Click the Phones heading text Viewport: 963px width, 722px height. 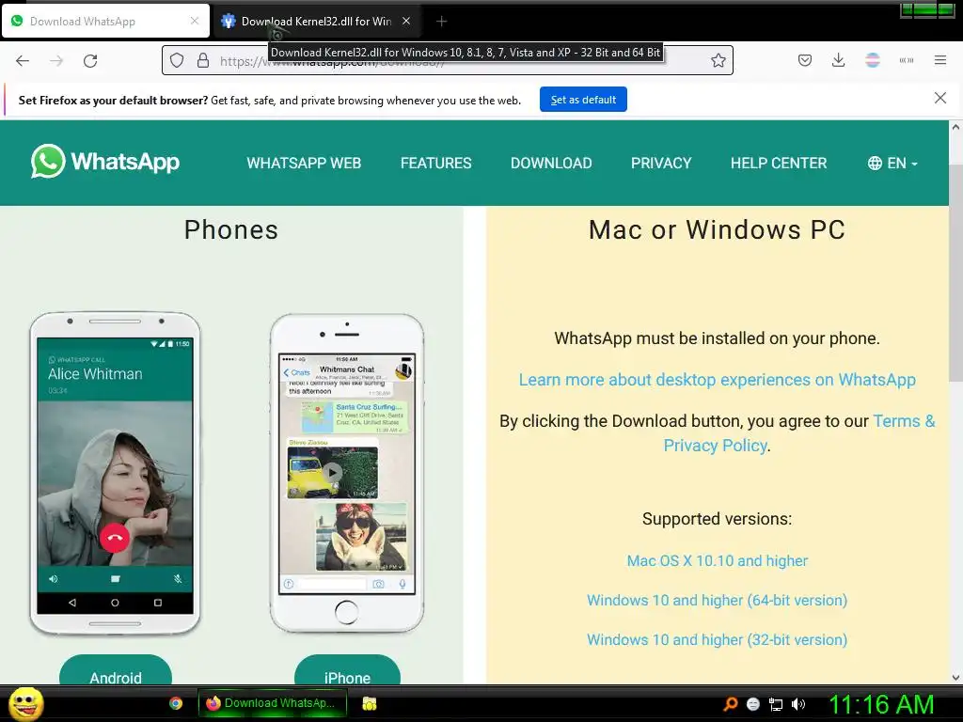(231, 229)
